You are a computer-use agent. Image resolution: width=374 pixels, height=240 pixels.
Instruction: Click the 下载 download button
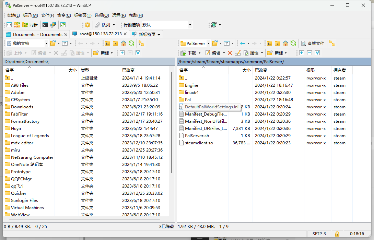point(188,53)
